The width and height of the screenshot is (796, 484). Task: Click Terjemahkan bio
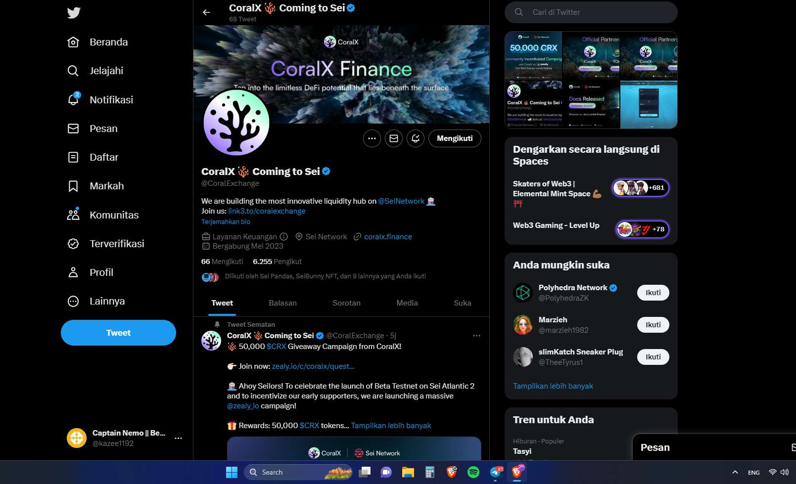point(226,222)
